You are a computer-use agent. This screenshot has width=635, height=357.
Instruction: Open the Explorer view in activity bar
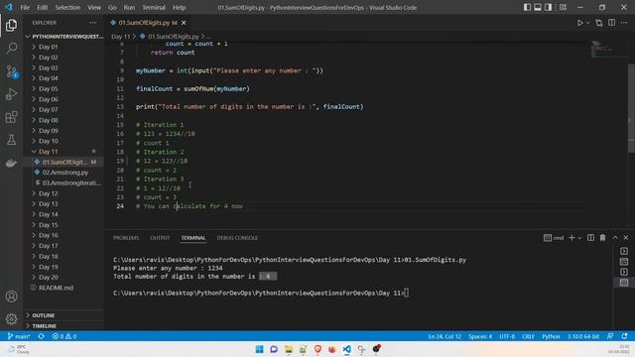[x=11, y=25]
